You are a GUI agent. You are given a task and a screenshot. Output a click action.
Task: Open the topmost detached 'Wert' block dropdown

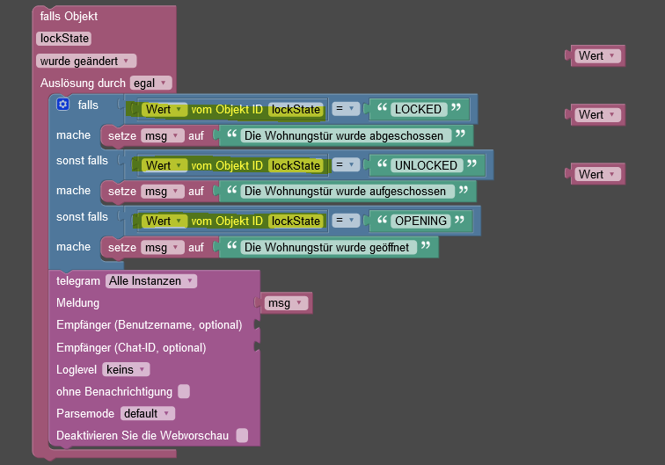(x=597, y=56)
